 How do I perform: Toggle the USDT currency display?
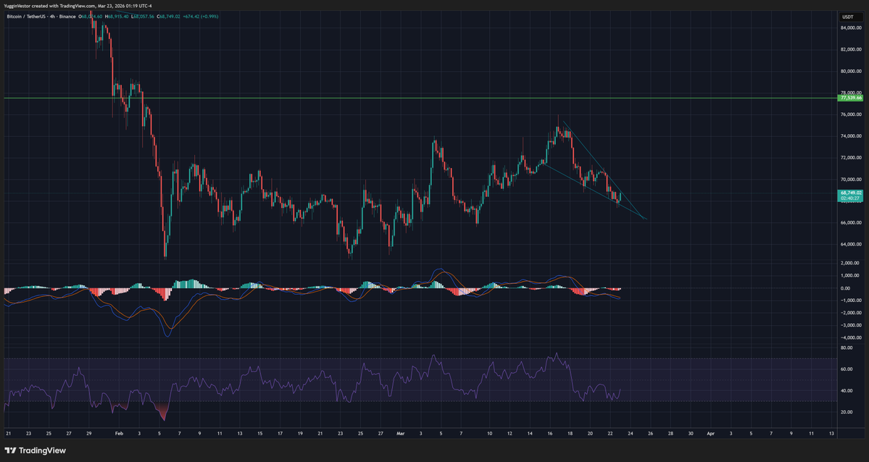pyautogui.click(x=849, y=17)
